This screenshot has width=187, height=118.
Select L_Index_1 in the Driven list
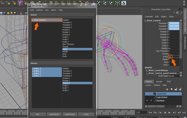coord(47,76)
